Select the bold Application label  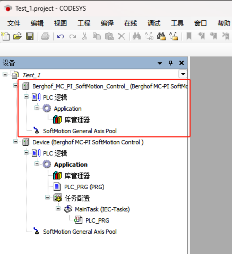tap(71, 165)
